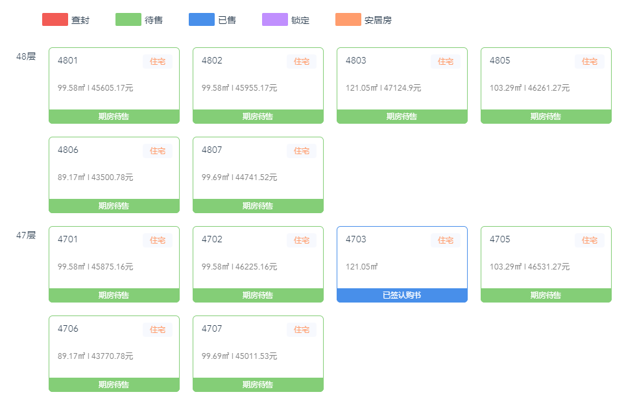Click the green 待售 legend swatch

(x=128, y=19)
